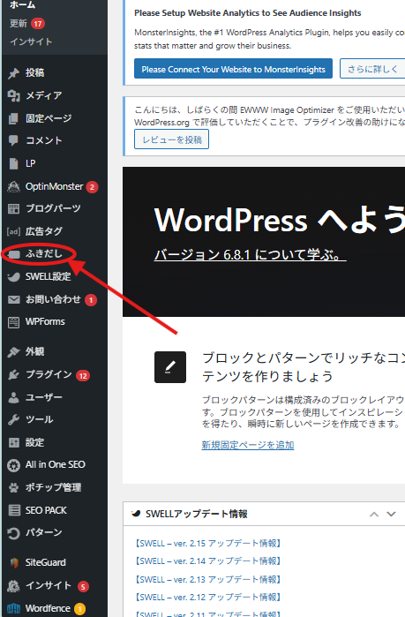Click the 外観 paintbrush icon
This screenshot has width=405, height=617.
(14, 352)
